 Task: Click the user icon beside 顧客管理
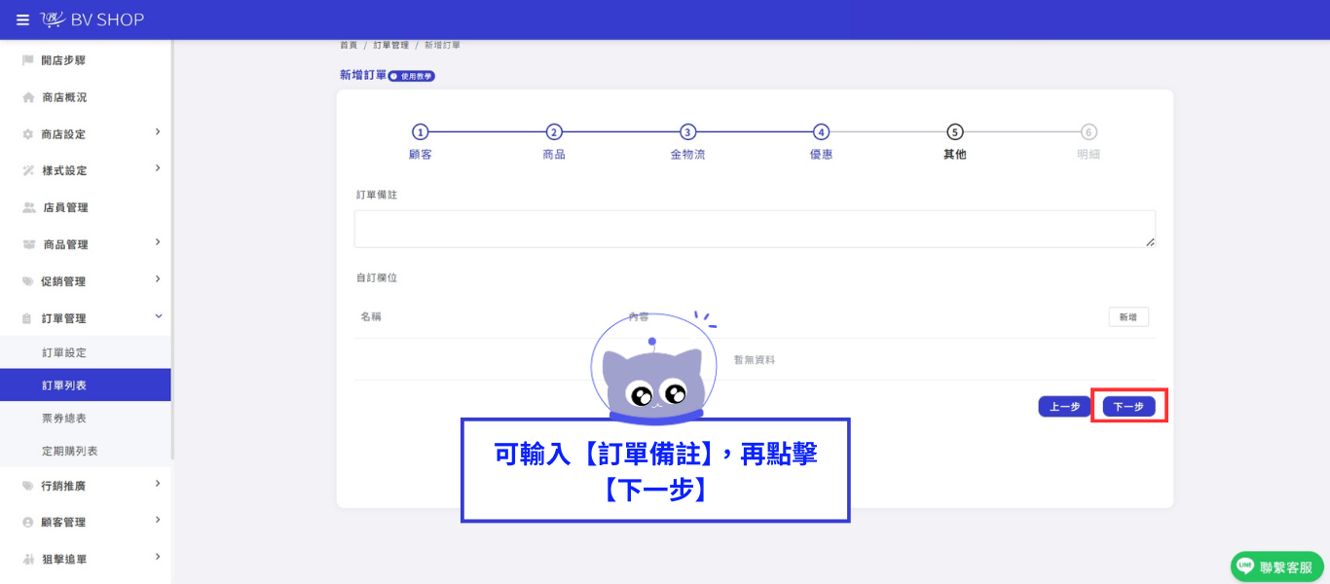coord(28,522)
